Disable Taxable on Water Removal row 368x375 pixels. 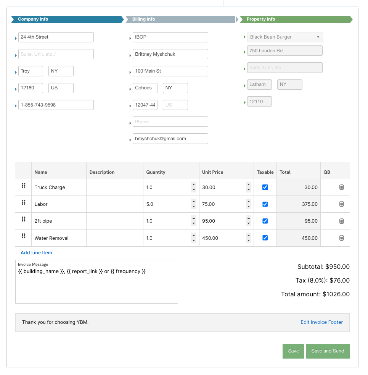[x=265, y=238]
